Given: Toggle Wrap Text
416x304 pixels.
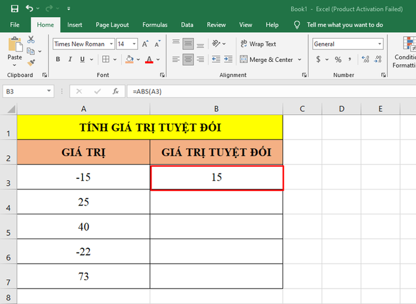Looking at the screenshot, I should tap(258, 44).
